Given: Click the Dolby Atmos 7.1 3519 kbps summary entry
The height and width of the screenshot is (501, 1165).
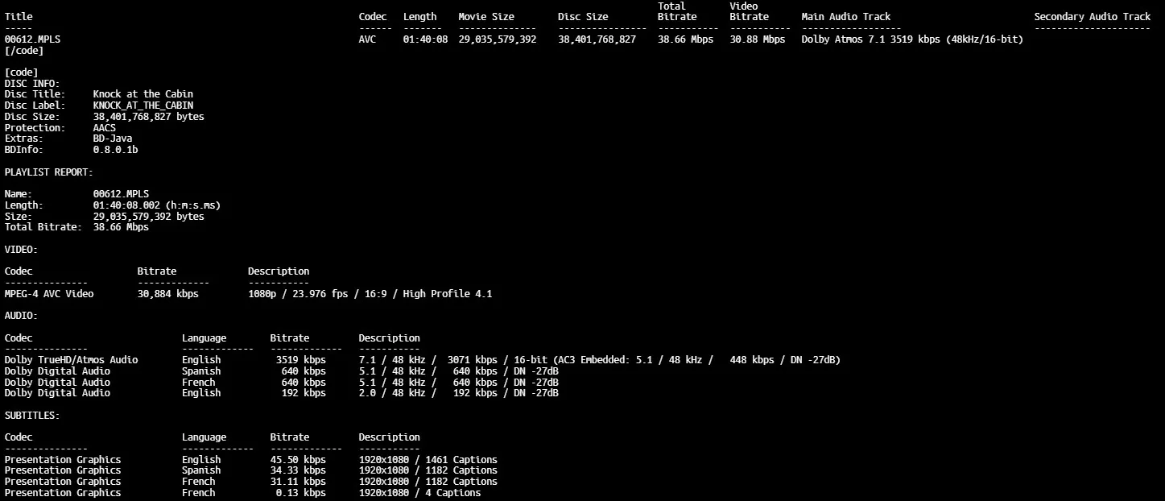Looking at the screenshot, I should (911, 39).
